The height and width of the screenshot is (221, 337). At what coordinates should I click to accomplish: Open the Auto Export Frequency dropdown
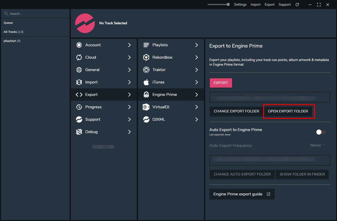(318, 145)
